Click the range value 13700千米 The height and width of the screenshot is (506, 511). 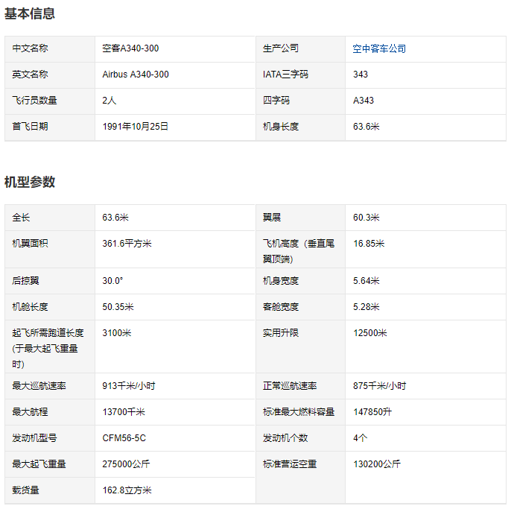[x=124, y=412]
